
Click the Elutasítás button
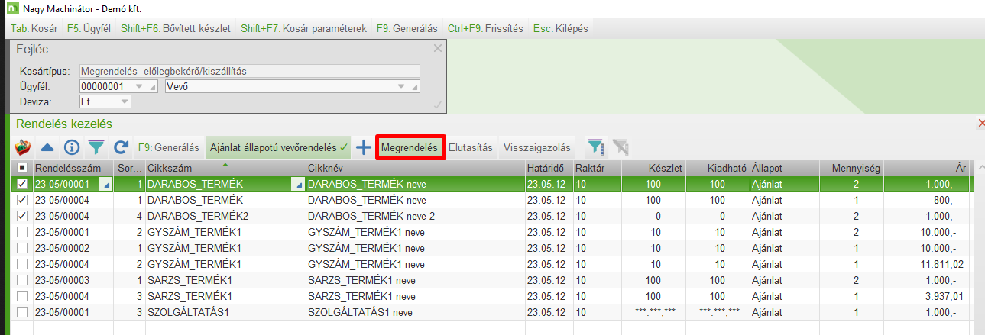pos(471,147)
